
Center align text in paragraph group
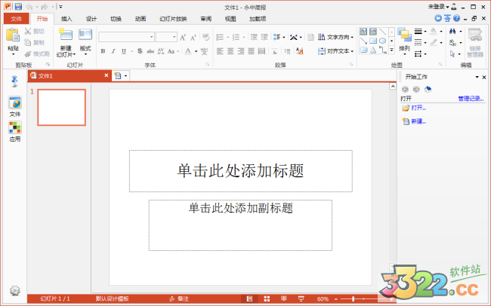[x=230, y=51]
